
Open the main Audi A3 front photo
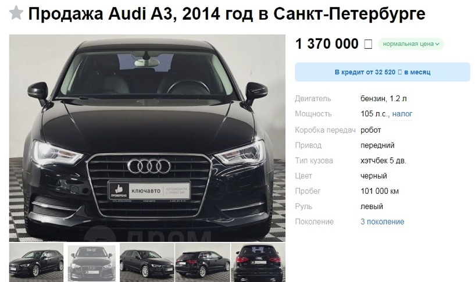(x=147, y=138)
